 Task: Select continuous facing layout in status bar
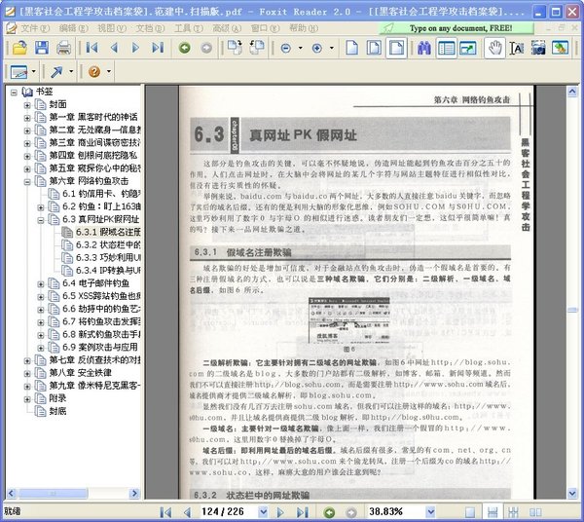click(x=513, y=512)
